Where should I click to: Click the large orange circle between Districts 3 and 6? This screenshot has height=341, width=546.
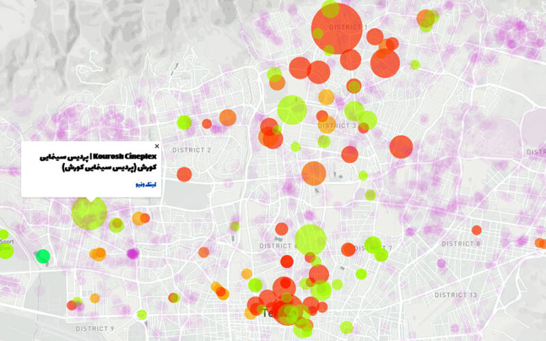(314, 173)
